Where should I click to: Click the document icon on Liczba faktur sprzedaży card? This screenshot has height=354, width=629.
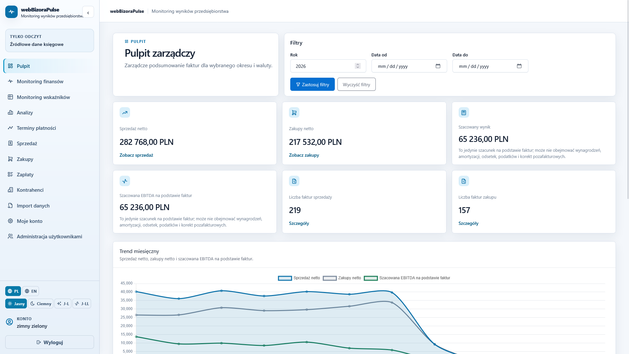294,181
